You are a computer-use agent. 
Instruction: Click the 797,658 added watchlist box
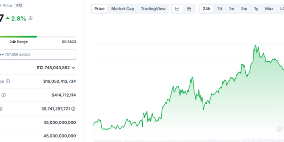[38, 54]
